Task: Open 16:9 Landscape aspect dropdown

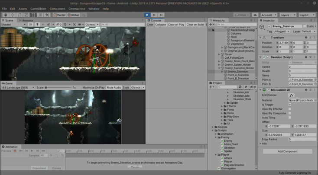Action: point(18,87)
